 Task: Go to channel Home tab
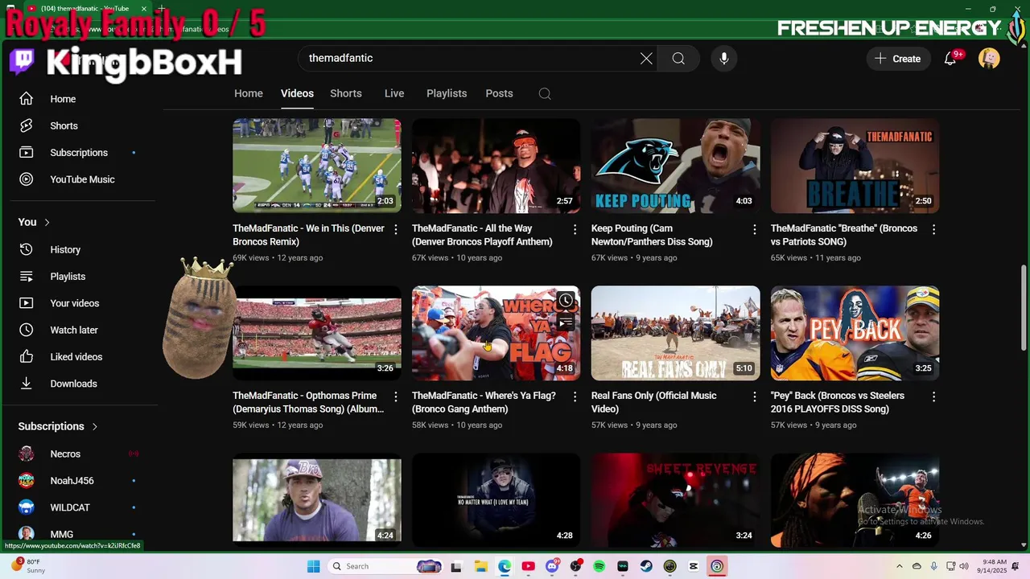point(249,93)
